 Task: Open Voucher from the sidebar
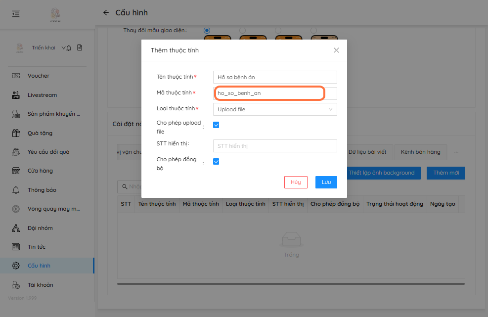[39, 76]
